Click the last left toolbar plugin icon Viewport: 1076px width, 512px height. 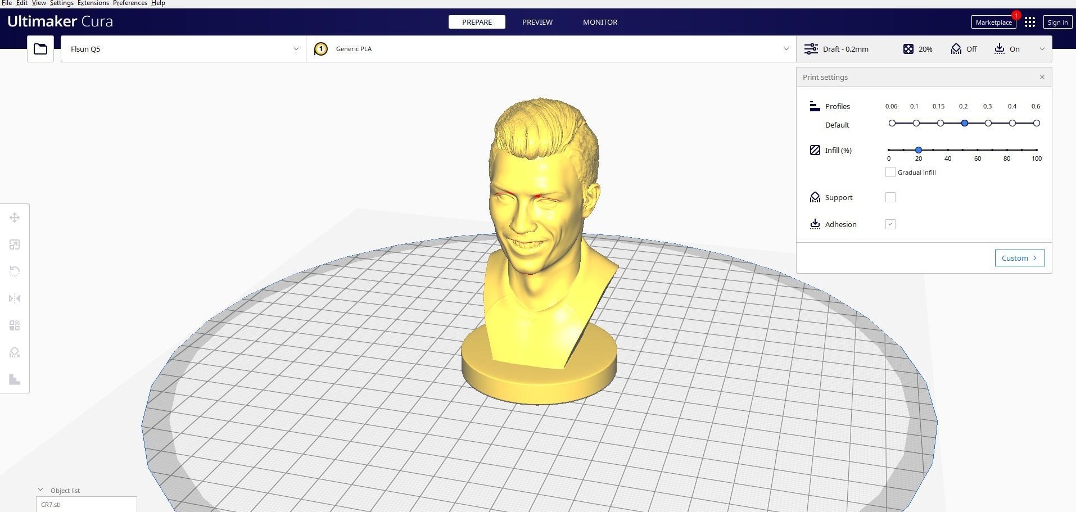15,379
